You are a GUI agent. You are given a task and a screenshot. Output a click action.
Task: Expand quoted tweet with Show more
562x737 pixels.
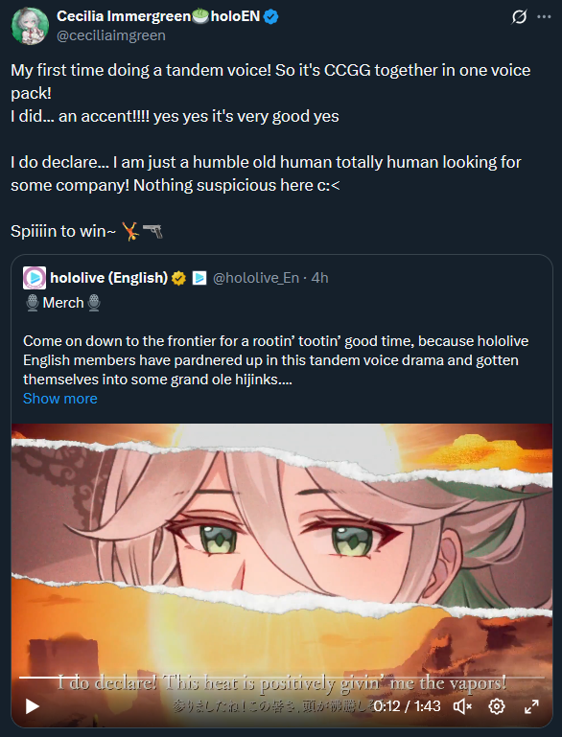60,399
